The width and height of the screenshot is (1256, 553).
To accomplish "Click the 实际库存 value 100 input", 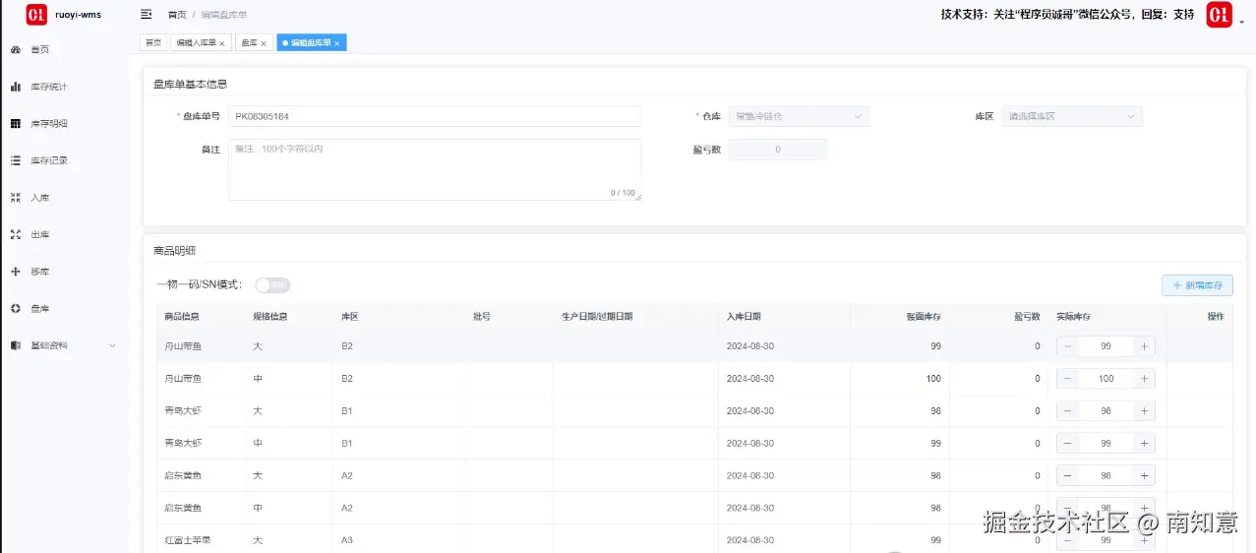I will 1106,379.
